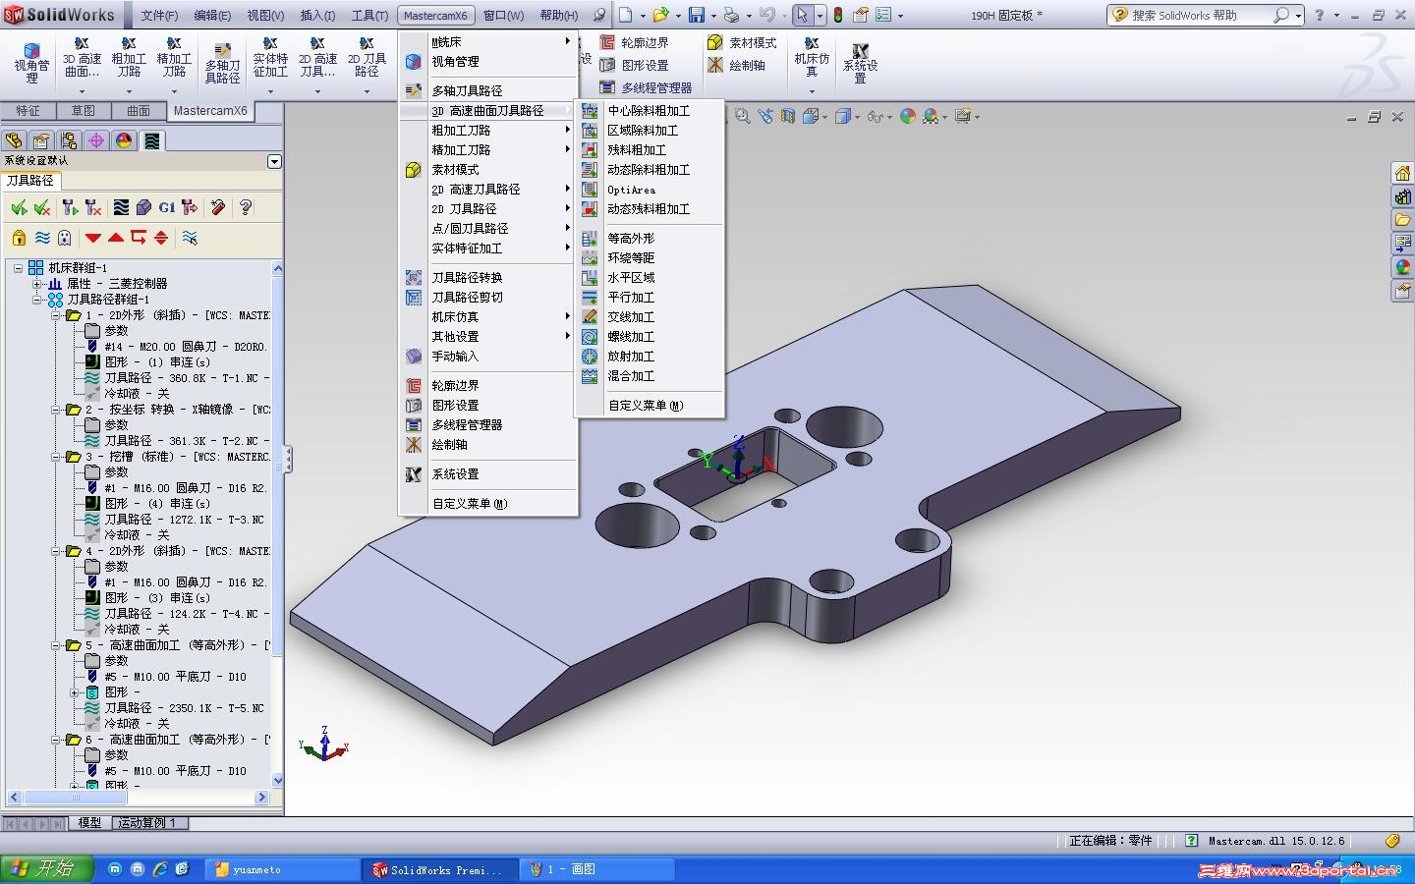Toggle toolpath display with the blue waves icon

coord(42,238)
